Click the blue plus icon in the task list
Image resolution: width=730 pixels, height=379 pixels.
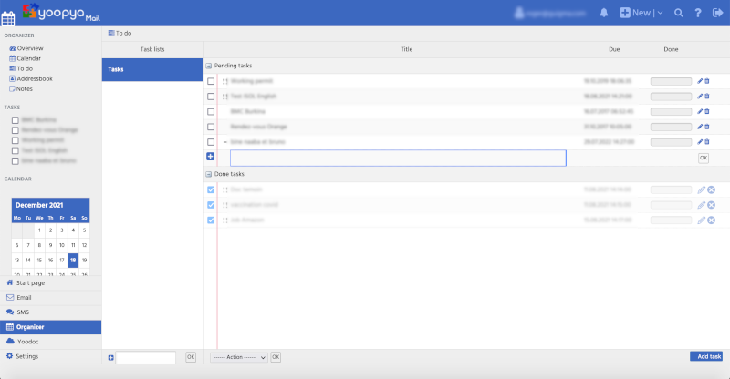pos(211,158)
